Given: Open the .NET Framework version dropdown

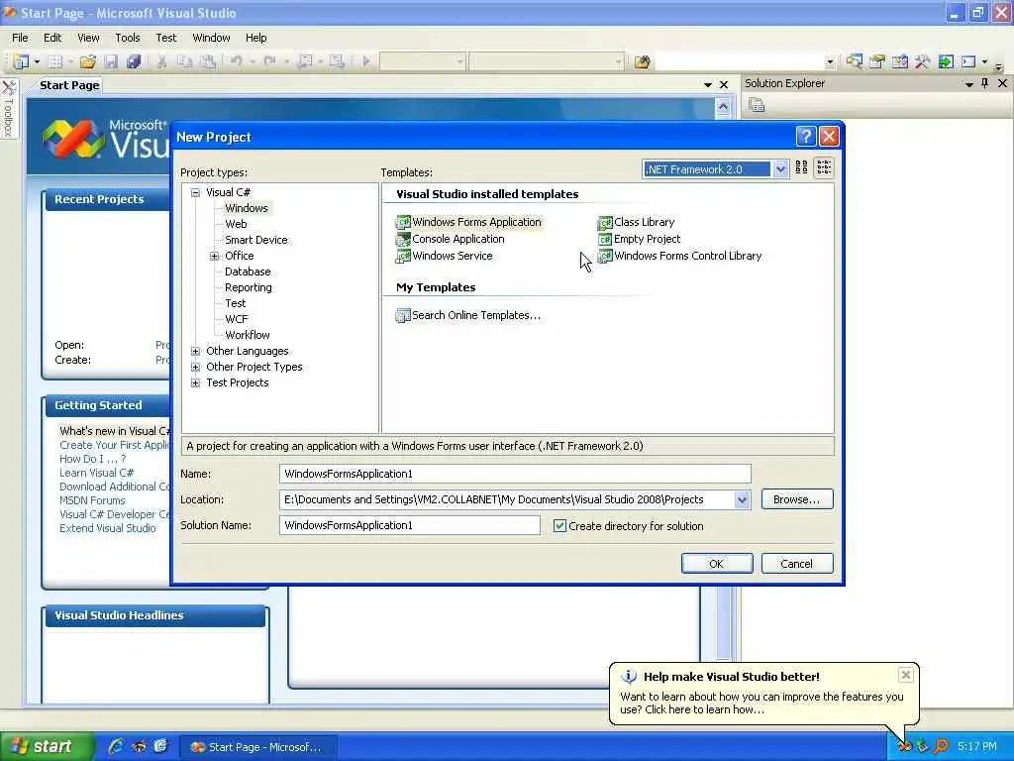Looking at the screenshot, I should [780, 168].
